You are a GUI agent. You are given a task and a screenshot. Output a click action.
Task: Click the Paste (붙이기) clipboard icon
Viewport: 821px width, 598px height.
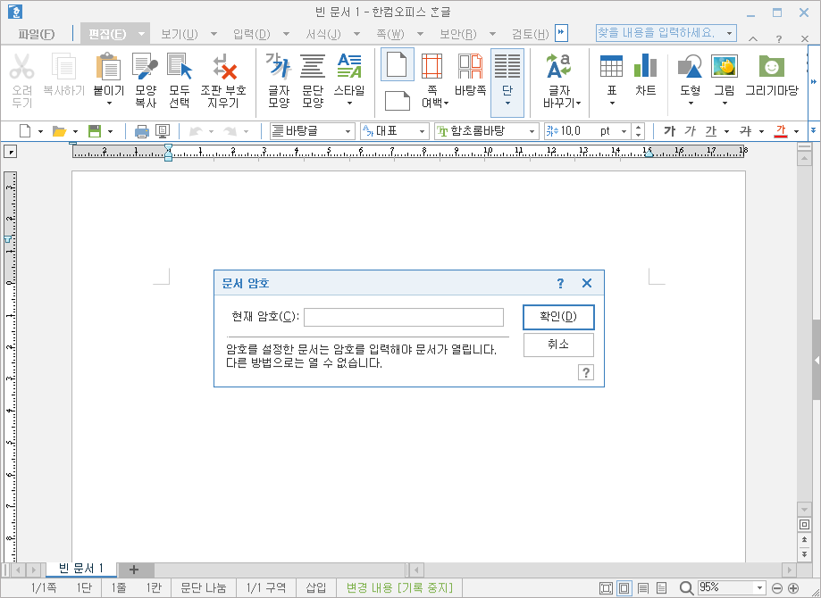click(109, 67)
